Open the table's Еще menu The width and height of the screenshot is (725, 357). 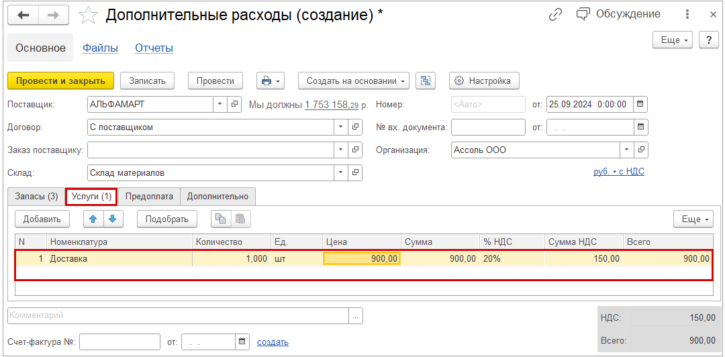tap(693, 219)
